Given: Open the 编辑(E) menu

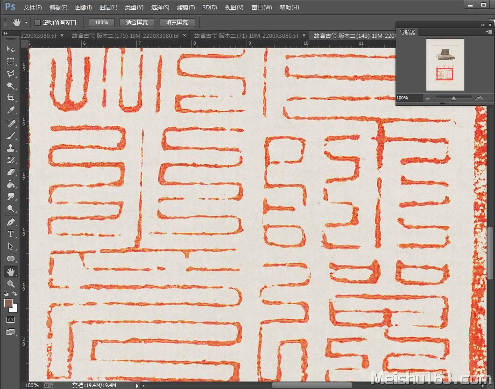Looking at the screenshot, I should [58, 7].
